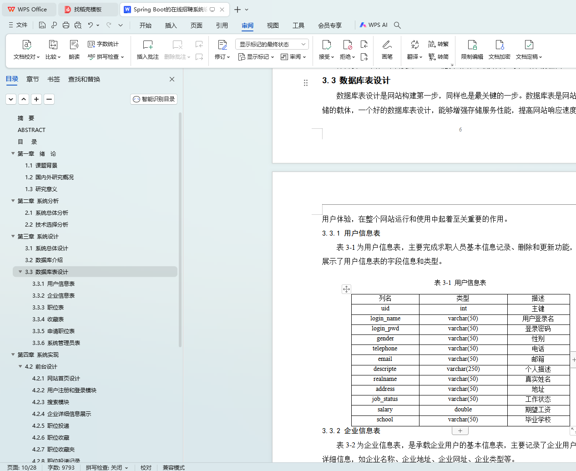Click the undo arrow icon
Viewport: 576px width, 471px height.
pos(91,25)
